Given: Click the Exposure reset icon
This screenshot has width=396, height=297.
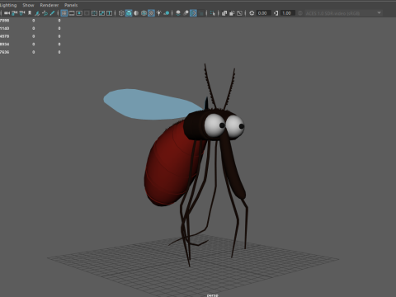Looking at the screenshot, I should 252,13.
